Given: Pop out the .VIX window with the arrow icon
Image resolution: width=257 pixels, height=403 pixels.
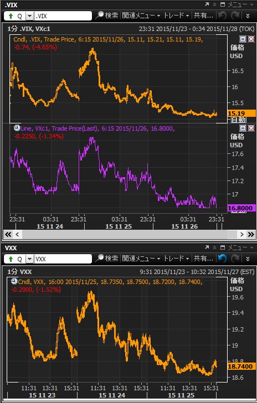Looking at the screenshot, I should 207,4.
